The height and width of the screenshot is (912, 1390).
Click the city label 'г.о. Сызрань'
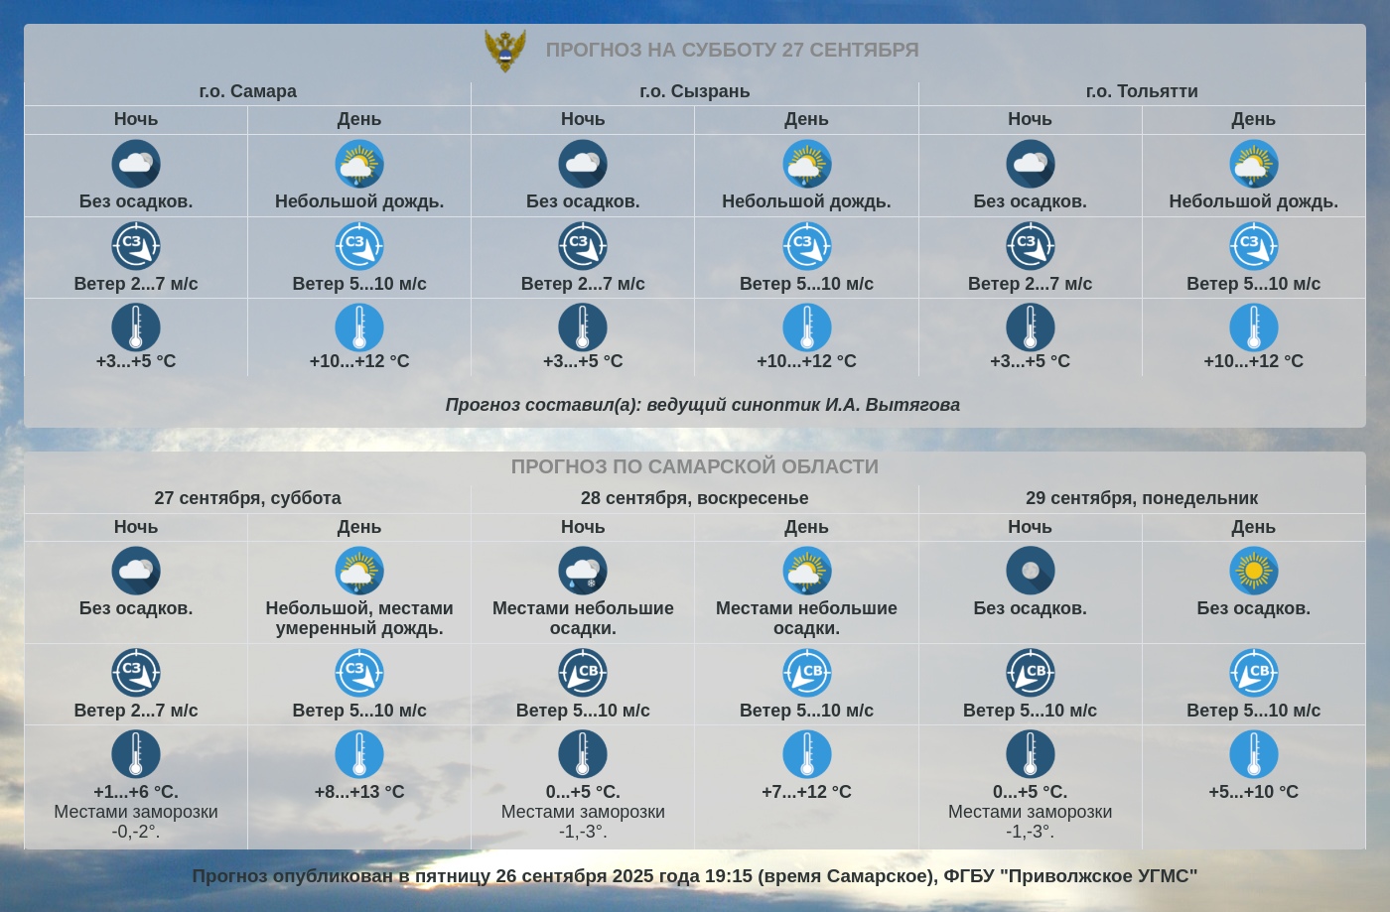click(x=695, y=91)
